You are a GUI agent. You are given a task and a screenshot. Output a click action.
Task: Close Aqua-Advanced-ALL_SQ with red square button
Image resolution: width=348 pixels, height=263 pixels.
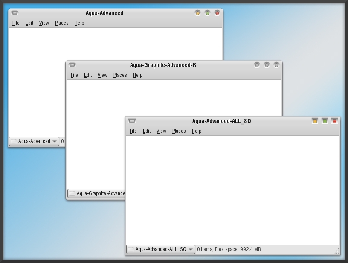coord(334,121)
